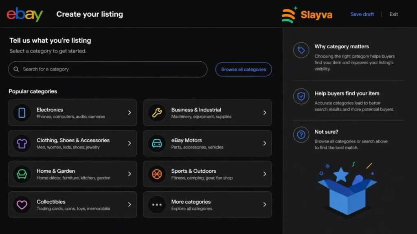
Task: Click the Popular categories heading
Action: pos(33,91)
